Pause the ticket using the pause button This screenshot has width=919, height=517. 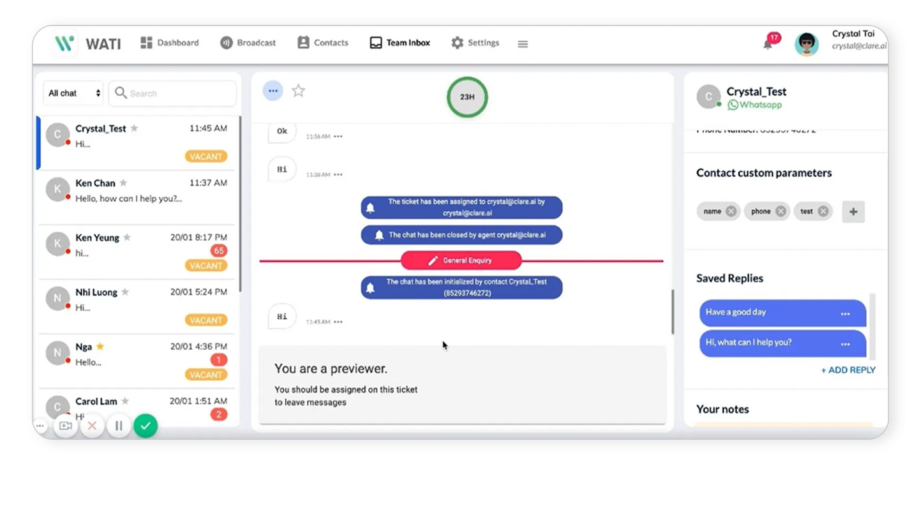tap(118, 426)
